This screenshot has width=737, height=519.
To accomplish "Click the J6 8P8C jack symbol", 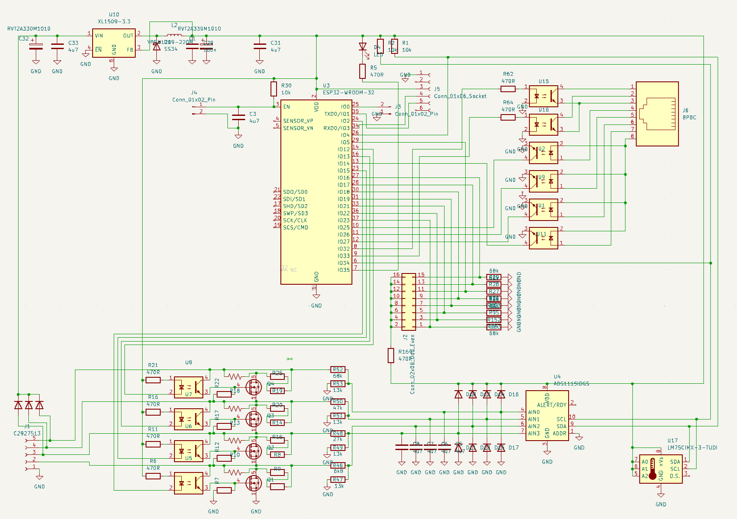I will click(x=657, y=114).
